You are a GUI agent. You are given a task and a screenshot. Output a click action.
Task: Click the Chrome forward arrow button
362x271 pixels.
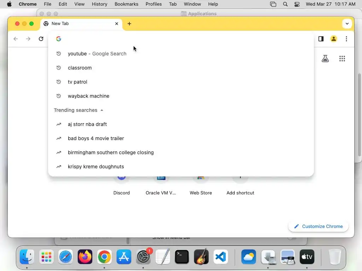(x=28, y=39)
